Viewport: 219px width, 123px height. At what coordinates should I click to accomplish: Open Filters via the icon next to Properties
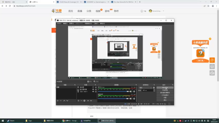pyautogui.click(x=96, y=81)
